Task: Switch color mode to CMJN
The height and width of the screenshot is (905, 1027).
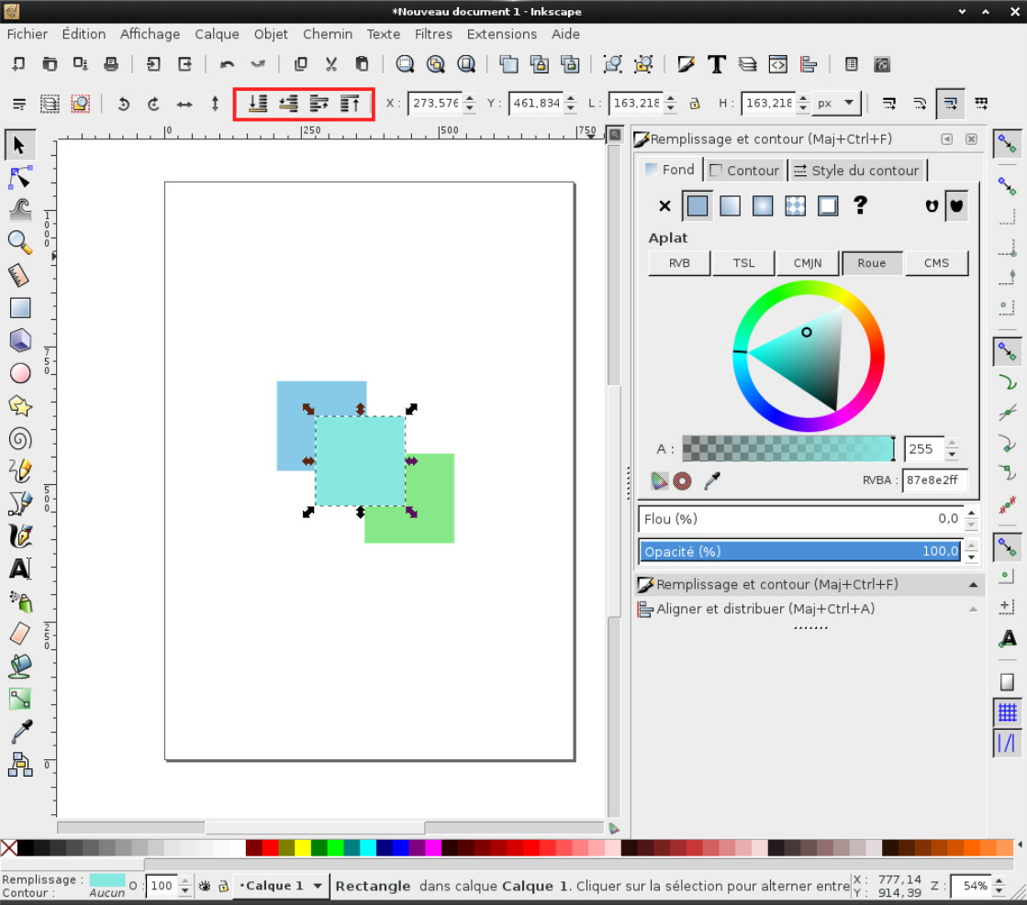Action: pos(808,263)
